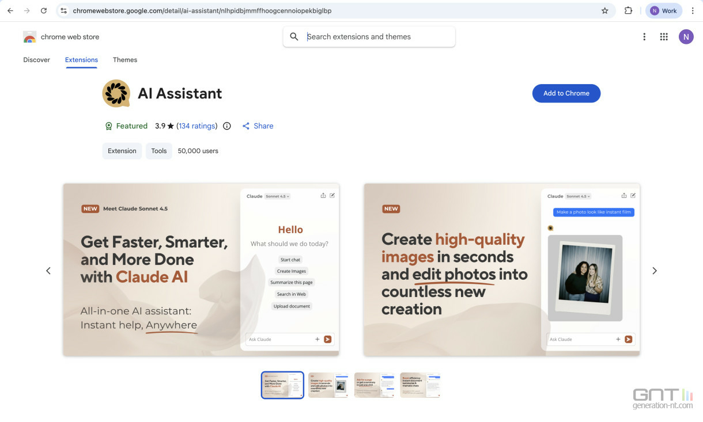The height and width of the screenshot is (422, 703).
Task: Click the Add to Chrome button
Action: (566, 93)
